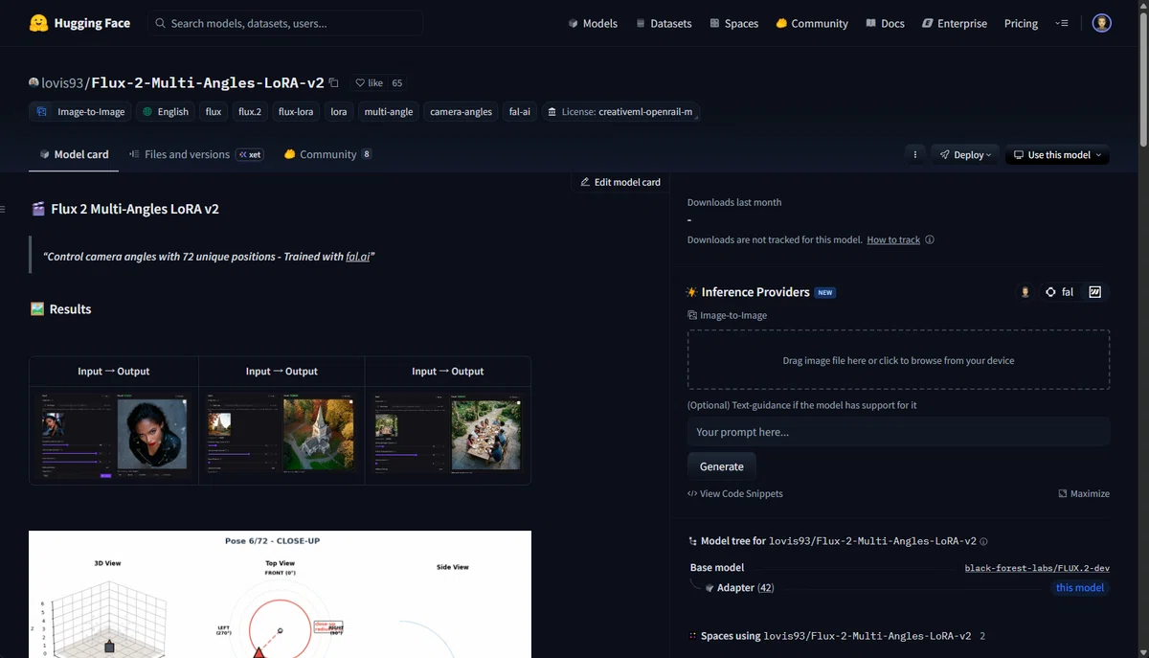Viewport: 1149px width, 658px height.
Task: Open the Models page
Action: [x=593, y=23]
